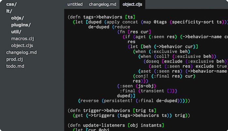The height and width of the screenshot is (131, 228).
Task: Open the untitled tab
Action: [x=75, y=4]
